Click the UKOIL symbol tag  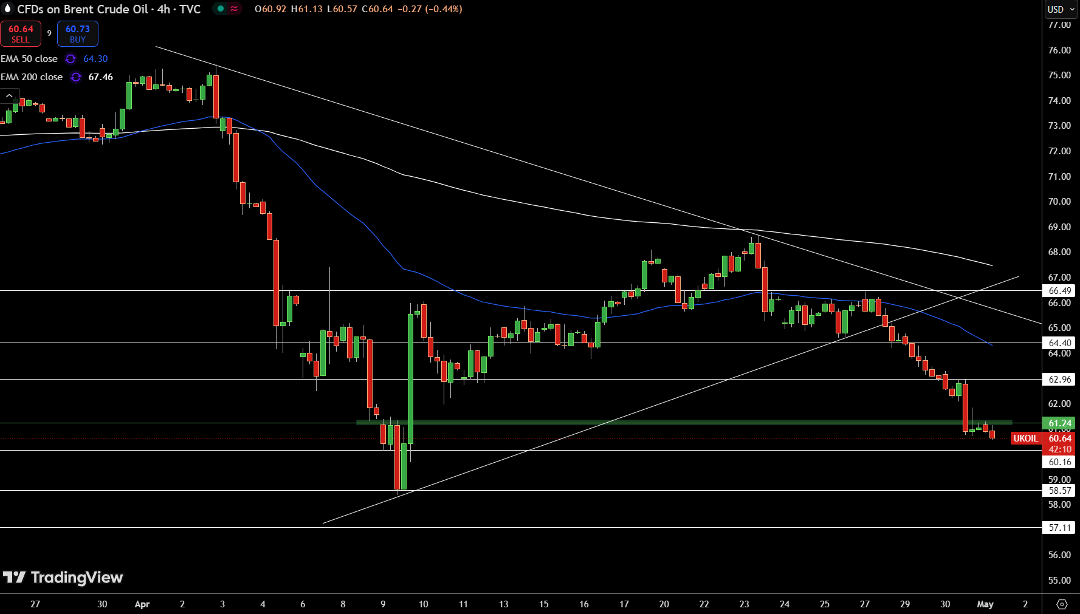[x=1025, y=438]
